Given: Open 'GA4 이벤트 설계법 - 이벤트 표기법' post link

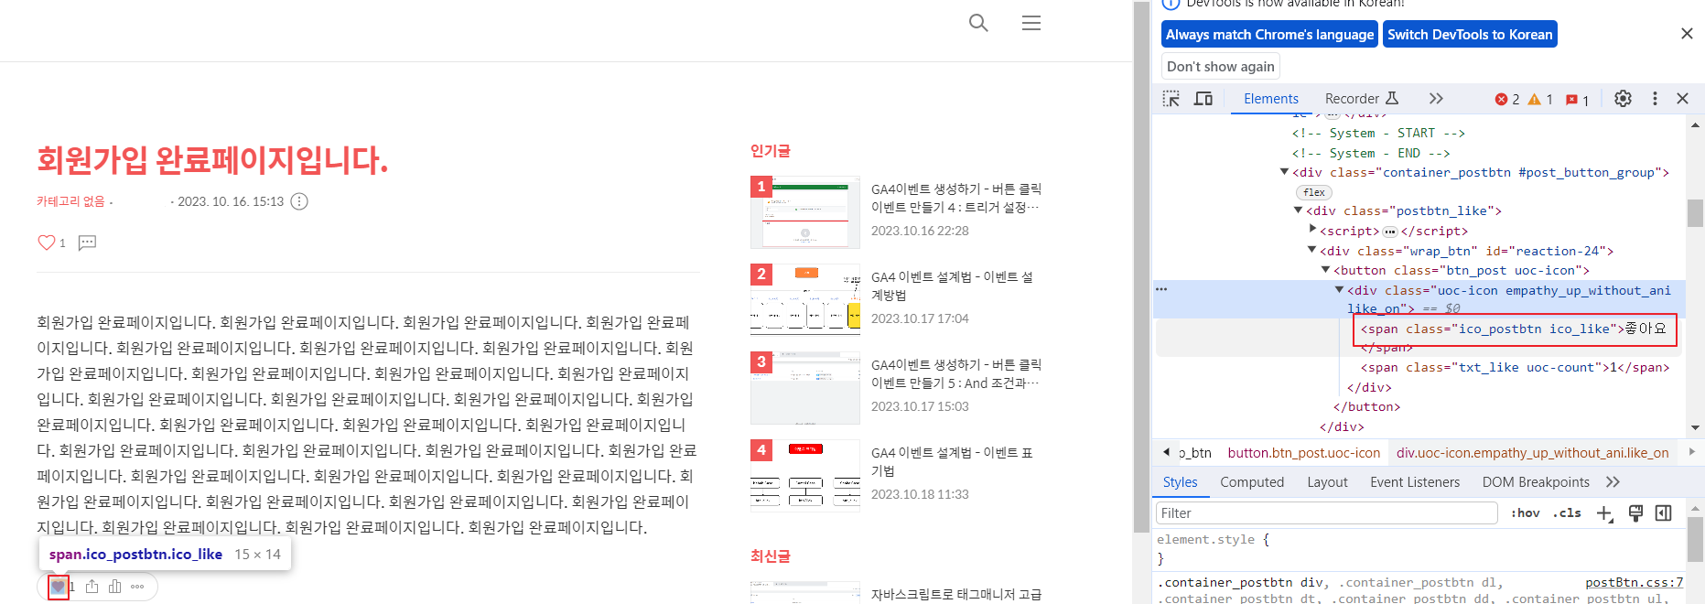Looking at the screenshot, I should (952, 462).
